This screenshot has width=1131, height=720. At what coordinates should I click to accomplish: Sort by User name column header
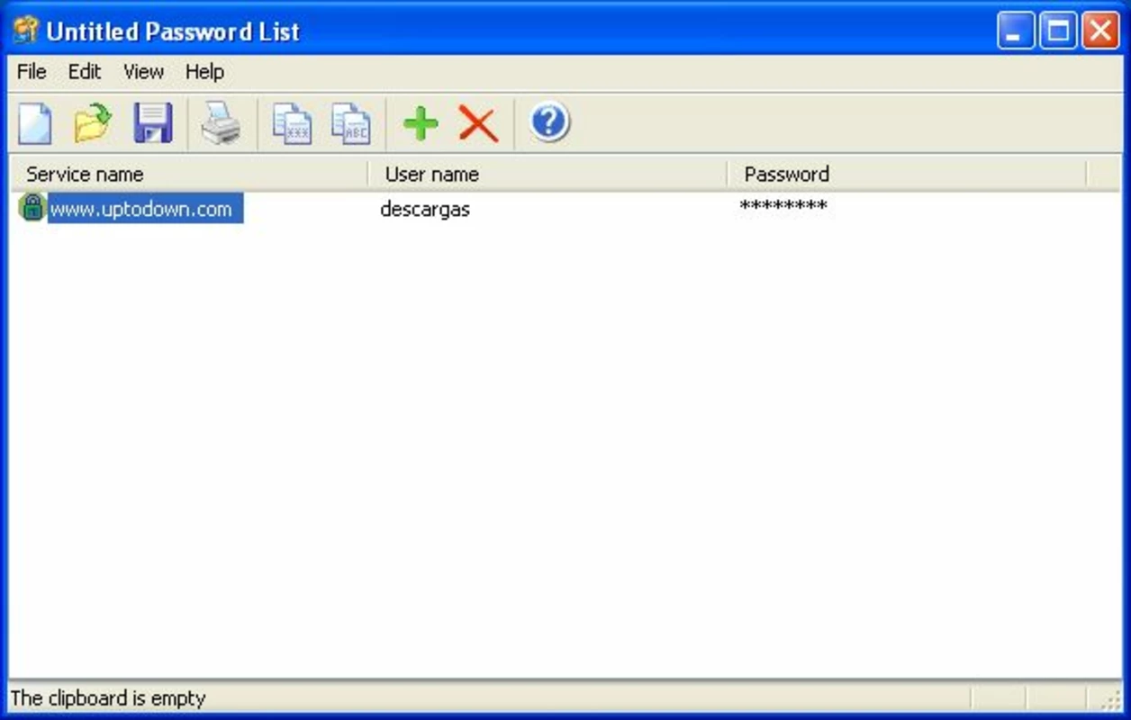point(547,174)
